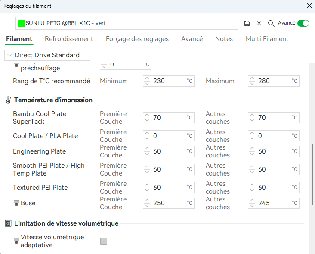Image resolution: width=315 pixels, height=254 pixels.
Task: Click the green filament color swatch
Action: click(x=21, y=23)
